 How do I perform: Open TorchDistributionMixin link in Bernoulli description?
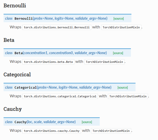click(121, 27)
